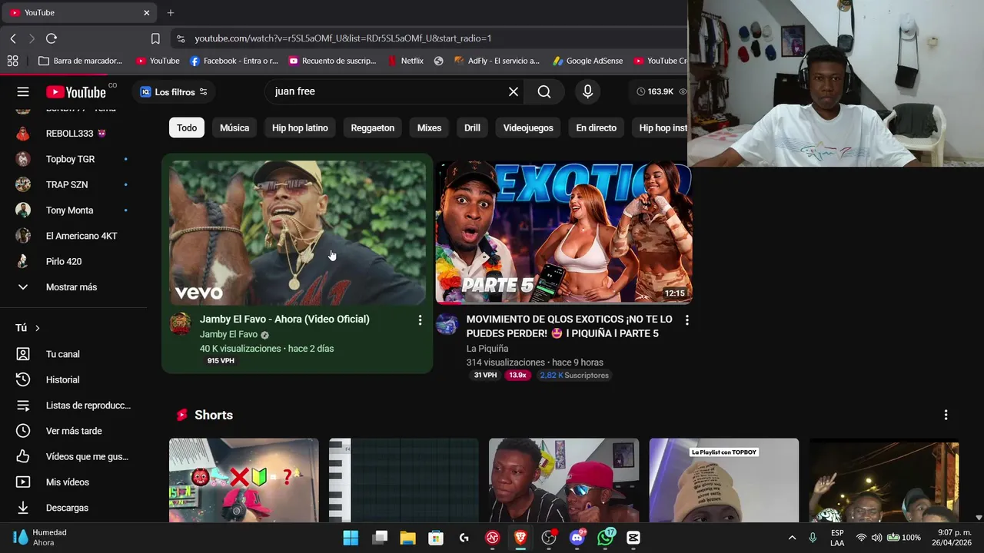
Task: Open TRAP SZN subscription channel
Action: [73, 184]
